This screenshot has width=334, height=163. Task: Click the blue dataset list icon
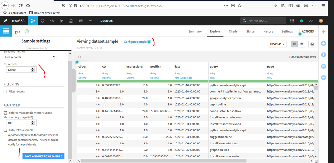[x=6, y=31]
